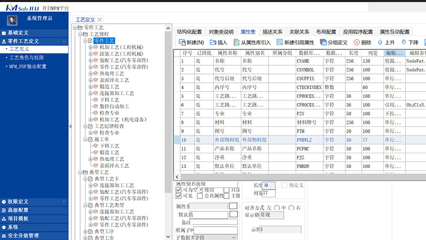Open 分组定义 group definition icon

click(x=323, y=43)
